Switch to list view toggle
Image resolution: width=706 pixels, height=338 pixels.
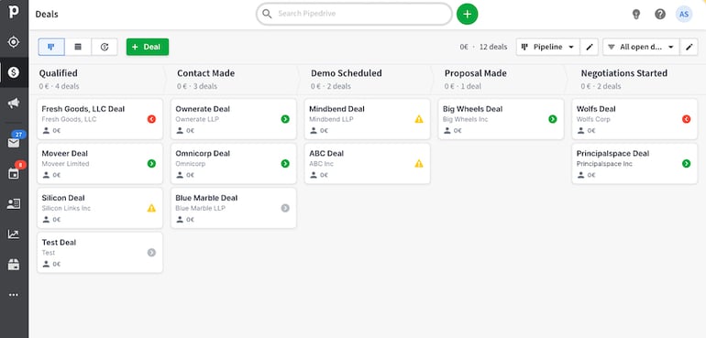(78, 47)
